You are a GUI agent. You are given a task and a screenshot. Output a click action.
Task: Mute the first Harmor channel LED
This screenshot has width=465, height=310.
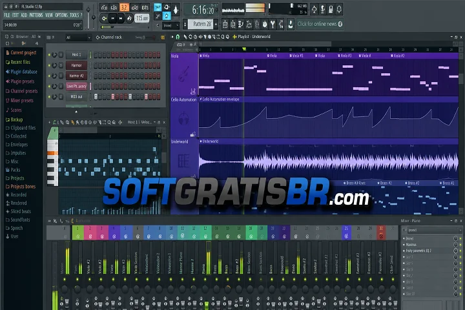pos(49,65)
